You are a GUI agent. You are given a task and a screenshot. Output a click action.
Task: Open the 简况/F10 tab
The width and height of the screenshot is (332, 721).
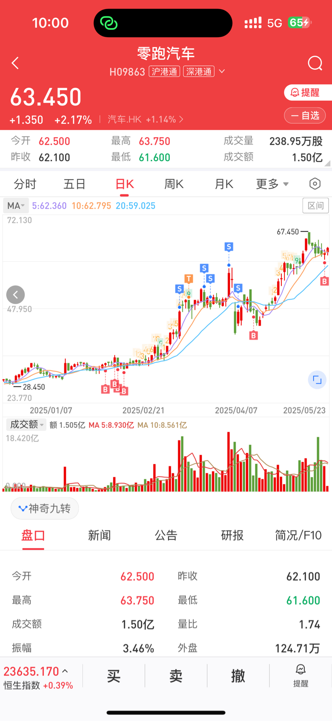click(x=298, y=536)
